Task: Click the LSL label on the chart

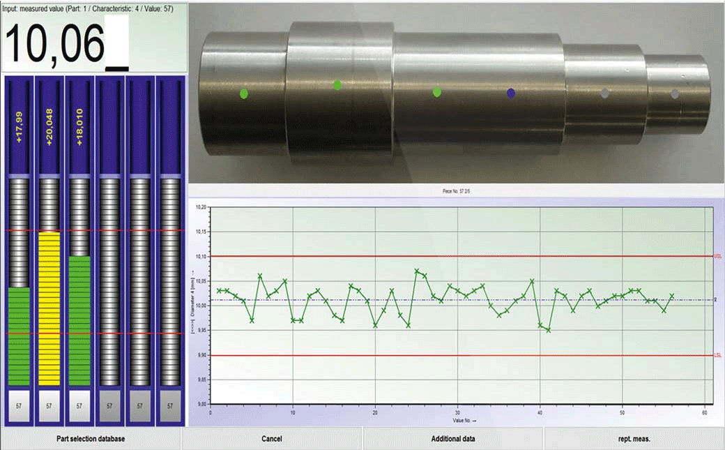Action: [717, 356]
